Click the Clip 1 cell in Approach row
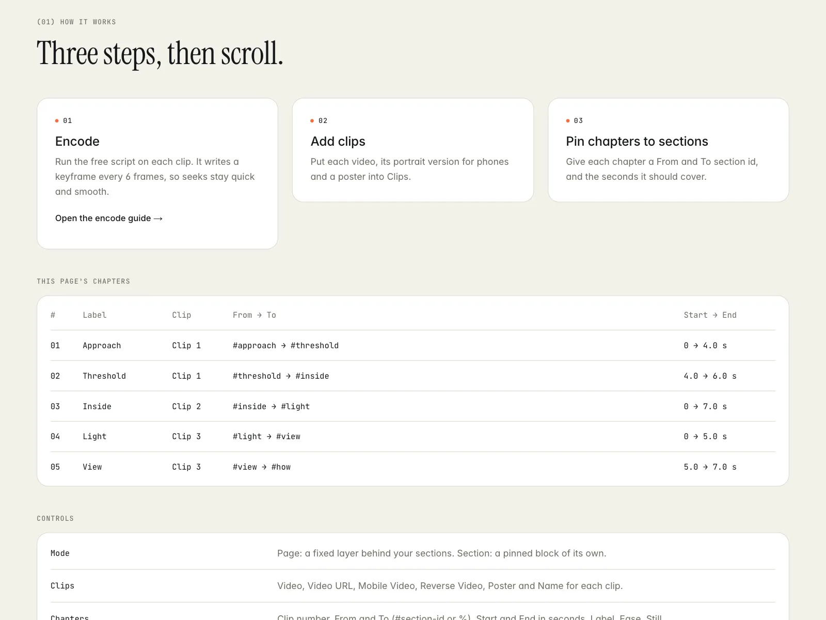The width and height of the screenshot is (826, 620). pyautogui.click(x=186, y=346)
